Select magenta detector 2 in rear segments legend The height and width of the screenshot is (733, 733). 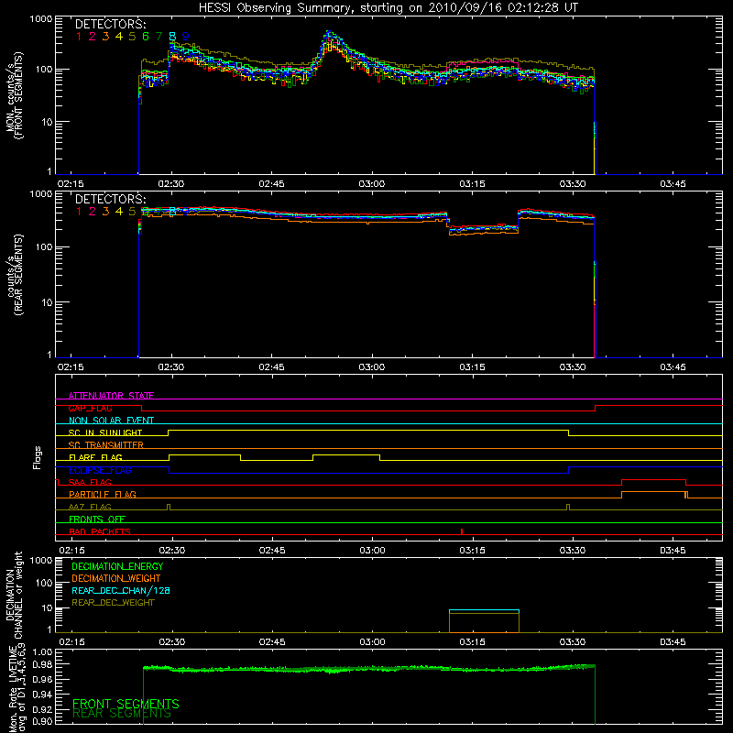pos(93,212)
